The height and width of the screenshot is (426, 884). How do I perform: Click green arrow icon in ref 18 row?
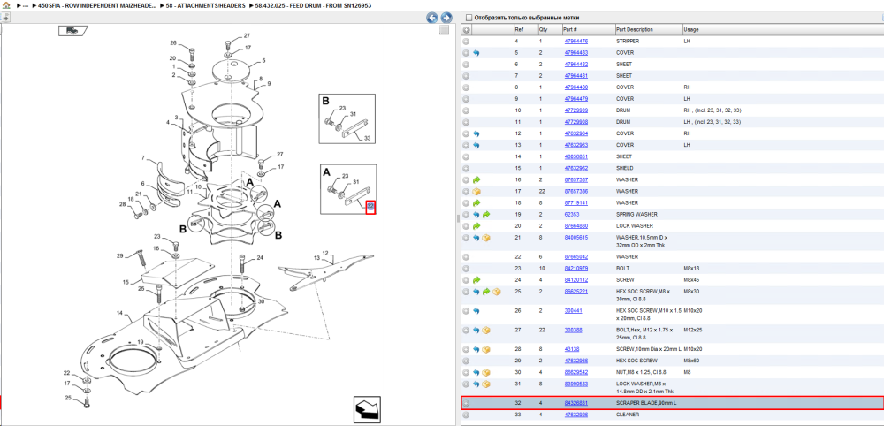click(x=476, y=203)
